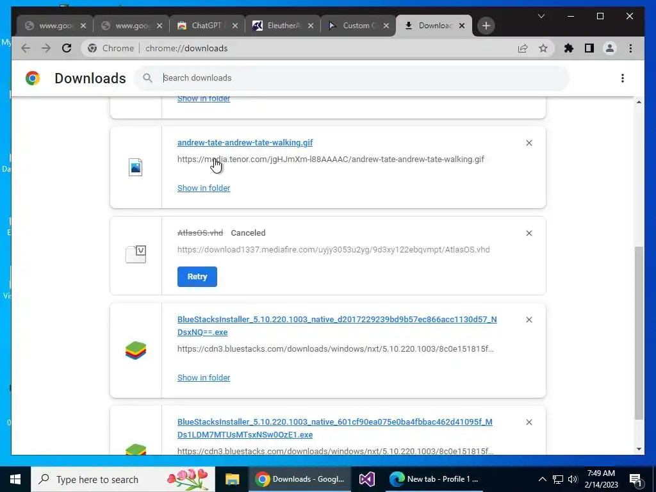Share this page icon in address bar

coord(523,49)
